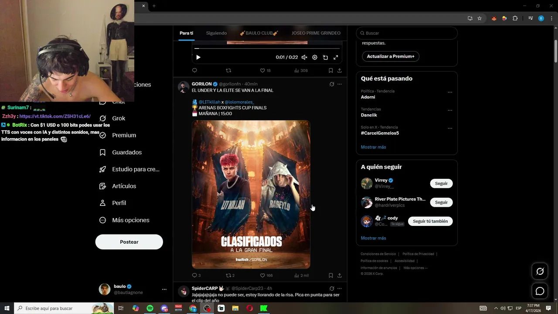Follow back cody with Seguir tú también
This screenshot has width=558, height=314.
(x=430, y=221)
